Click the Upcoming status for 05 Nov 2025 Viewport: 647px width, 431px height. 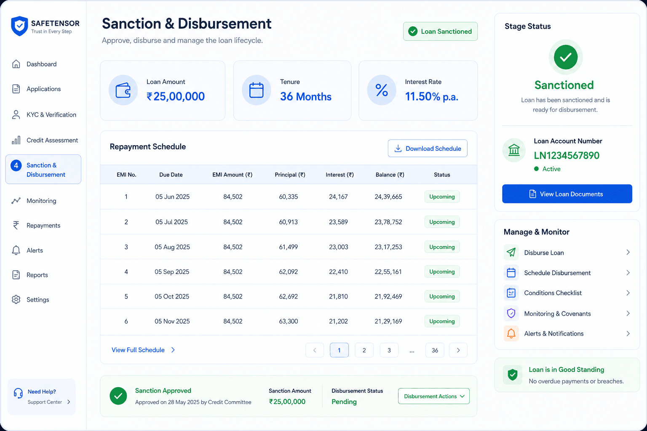(x=442, y=321)
